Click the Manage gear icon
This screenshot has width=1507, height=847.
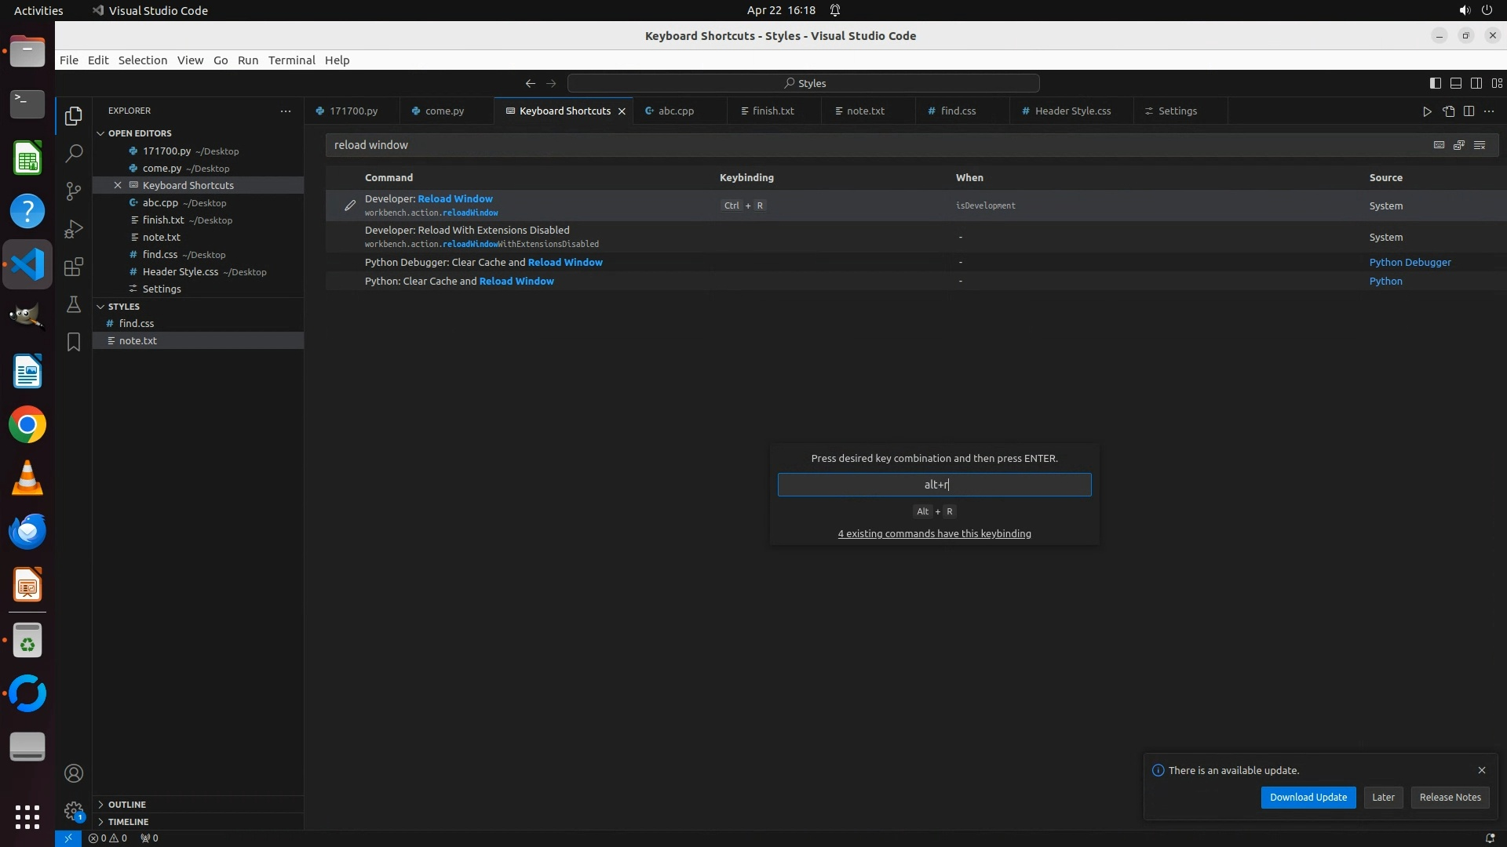click(74, 810)
